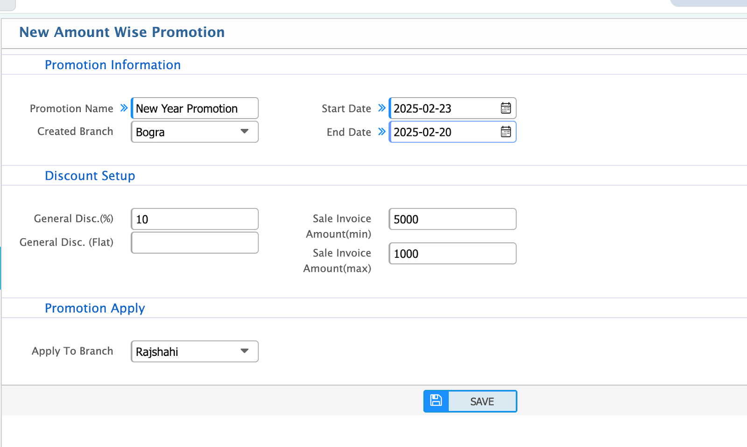This screenshot has width=747, height=447.
Task: Click the Promotion Apply section header
Action: [x=95, y=308]
